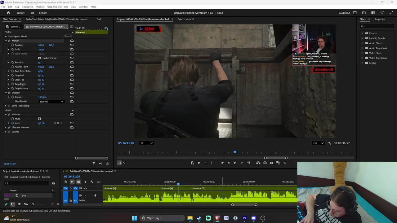Open timeline display settings wrench
This screenshot has width=397, height=223.
pyautogui.click(x=92, y=182)
